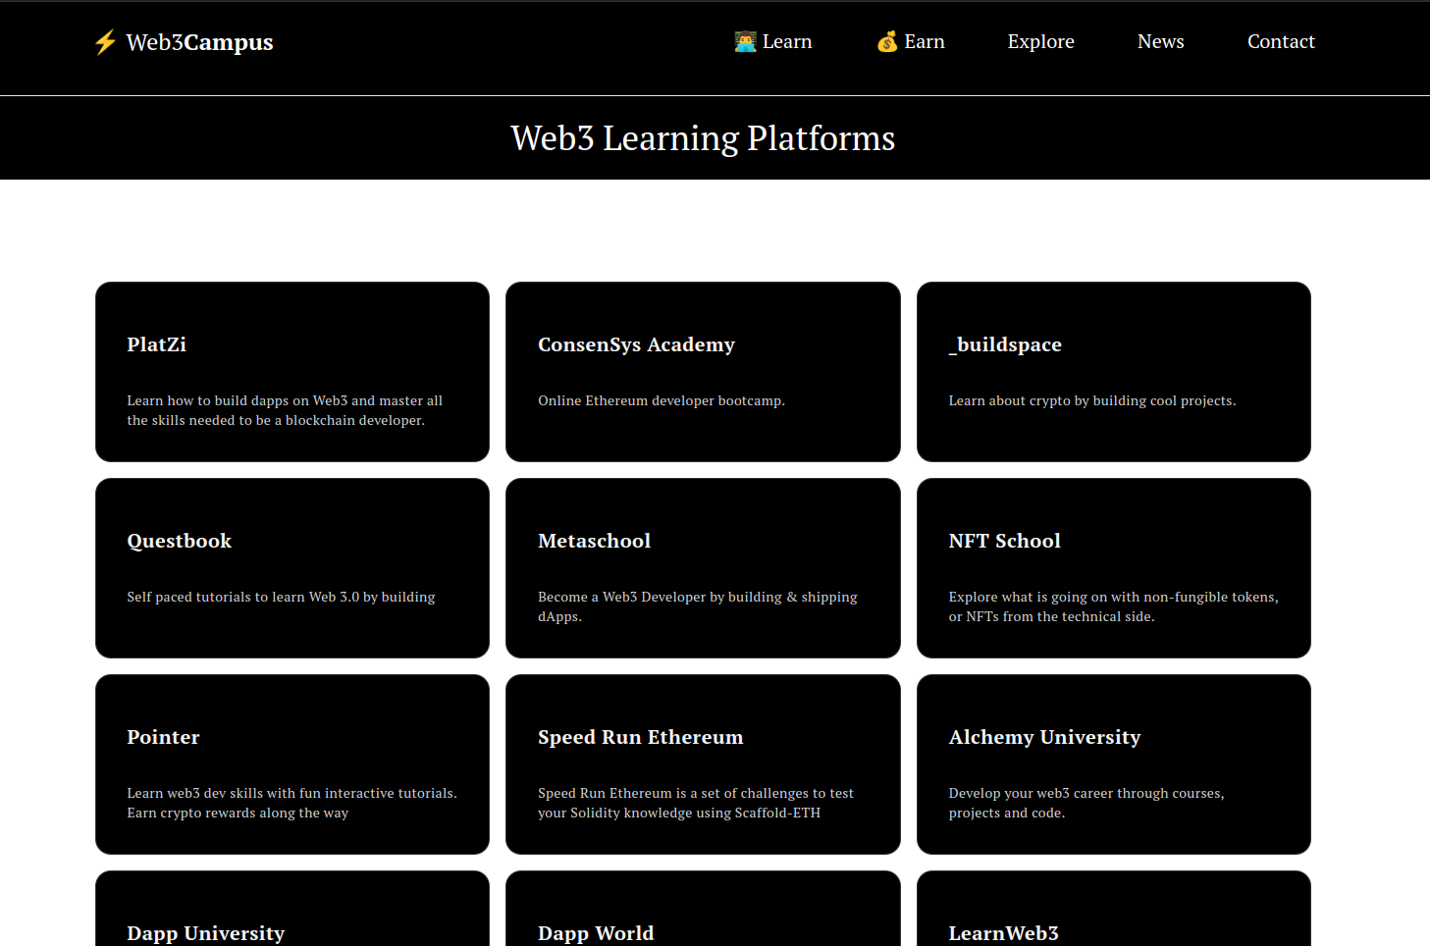Open the Pointer card

point(292,764)
